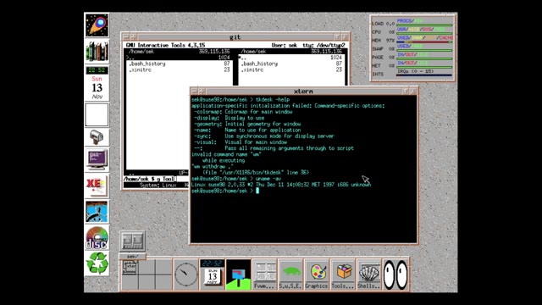Open the compact disc player icon
The height and width of the screenshot is (305, 542).
pyautogui.click(x=97, y=237)
